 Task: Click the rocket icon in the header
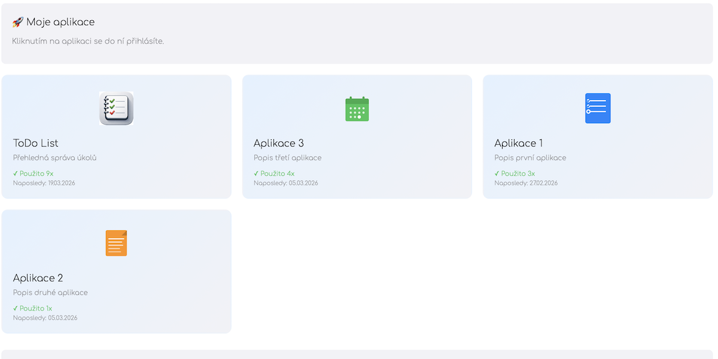[18, 21]
